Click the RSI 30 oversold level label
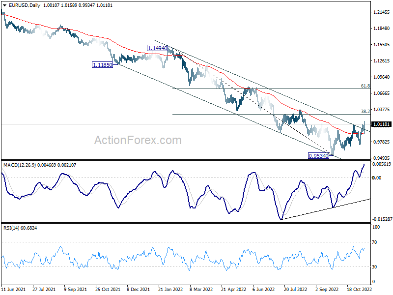 click(x=374, y=267)
